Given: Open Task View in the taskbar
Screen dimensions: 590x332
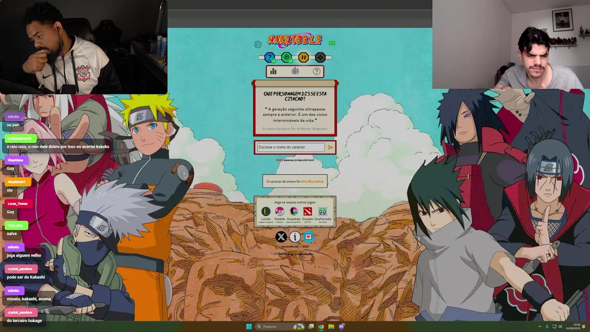Looking at the screenshot, I should pos(311,326).
